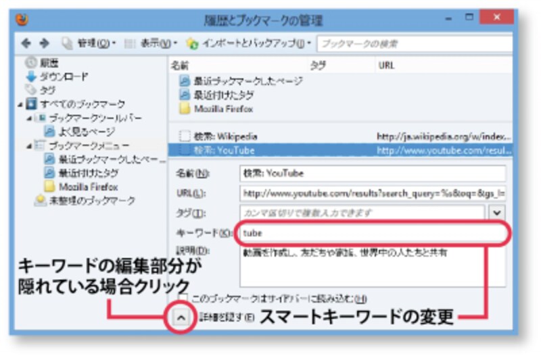Select 履歴 in the sidebar tree

pyautogui.click(x=49, y=63)
